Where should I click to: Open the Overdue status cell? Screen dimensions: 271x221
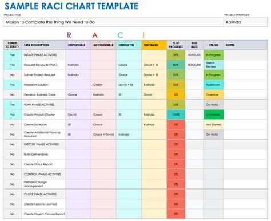[x=213, y=94]
